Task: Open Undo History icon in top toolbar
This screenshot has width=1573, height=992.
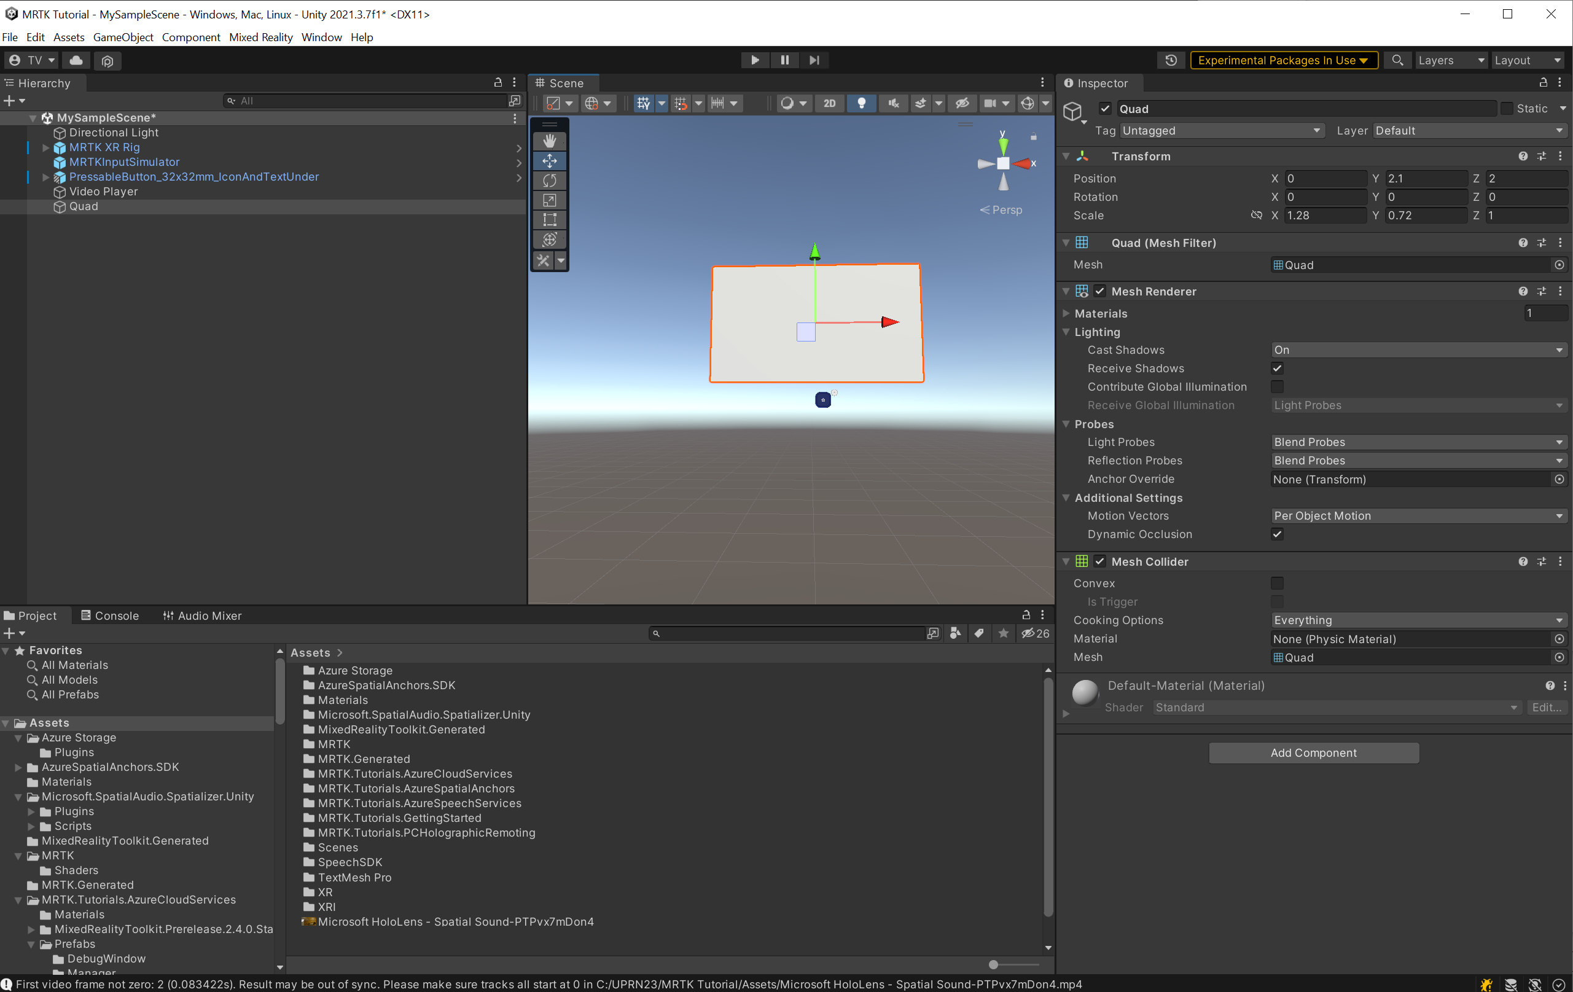Action: pyautogui.click(x=1171, y=60)
